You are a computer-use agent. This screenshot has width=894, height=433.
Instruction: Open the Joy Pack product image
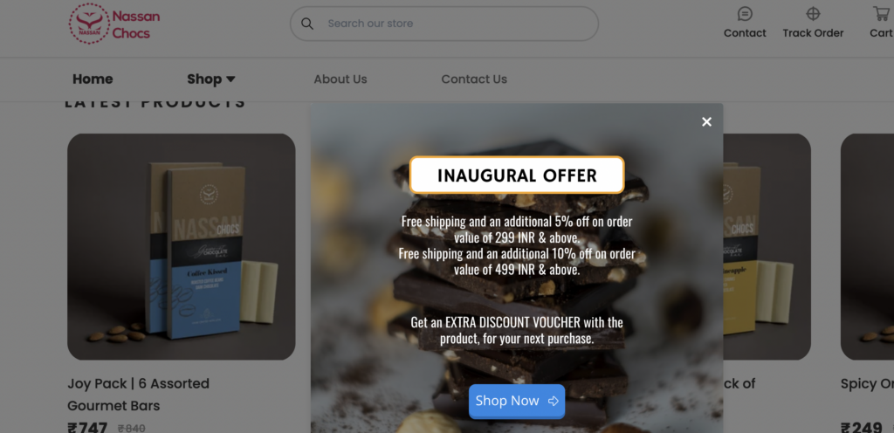(182, 247)
